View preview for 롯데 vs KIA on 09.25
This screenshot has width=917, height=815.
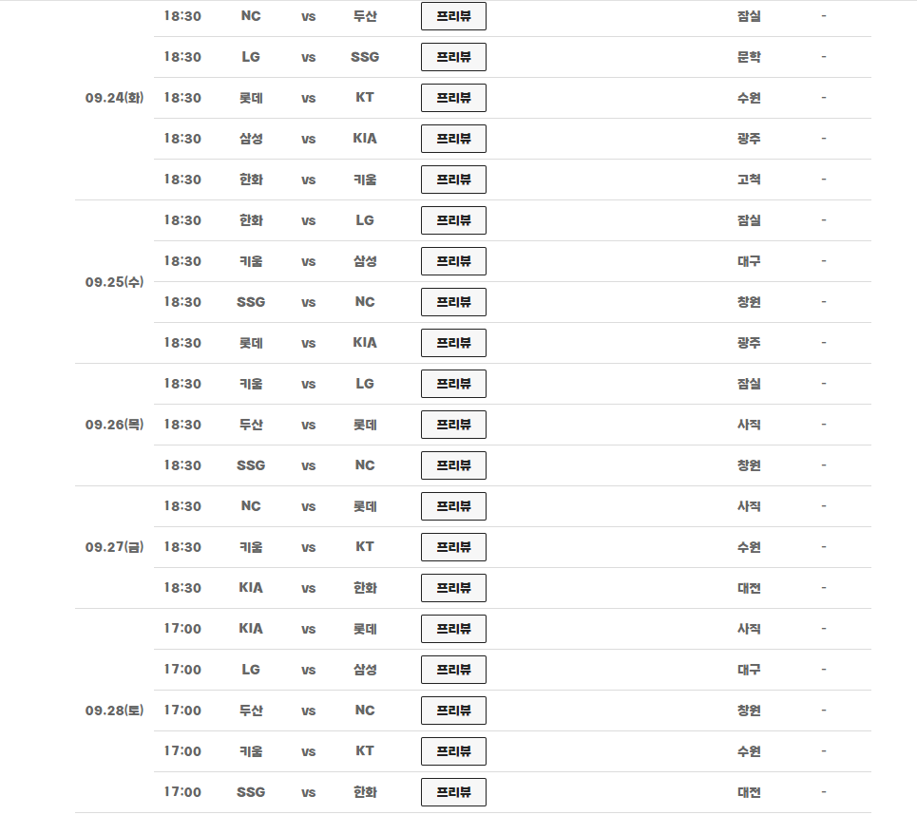tap(453, 343)
